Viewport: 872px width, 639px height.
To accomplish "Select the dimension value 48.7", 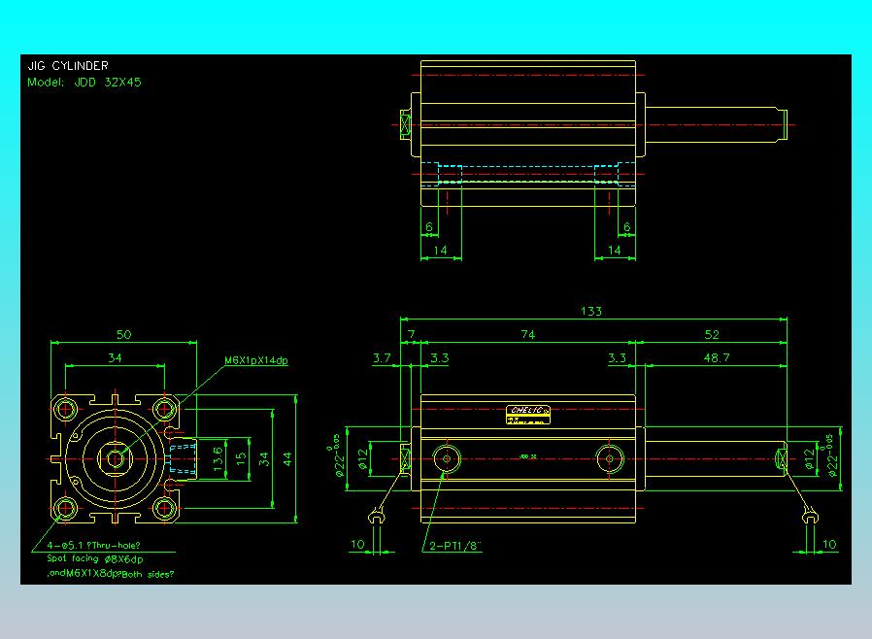I will [717, 358].
